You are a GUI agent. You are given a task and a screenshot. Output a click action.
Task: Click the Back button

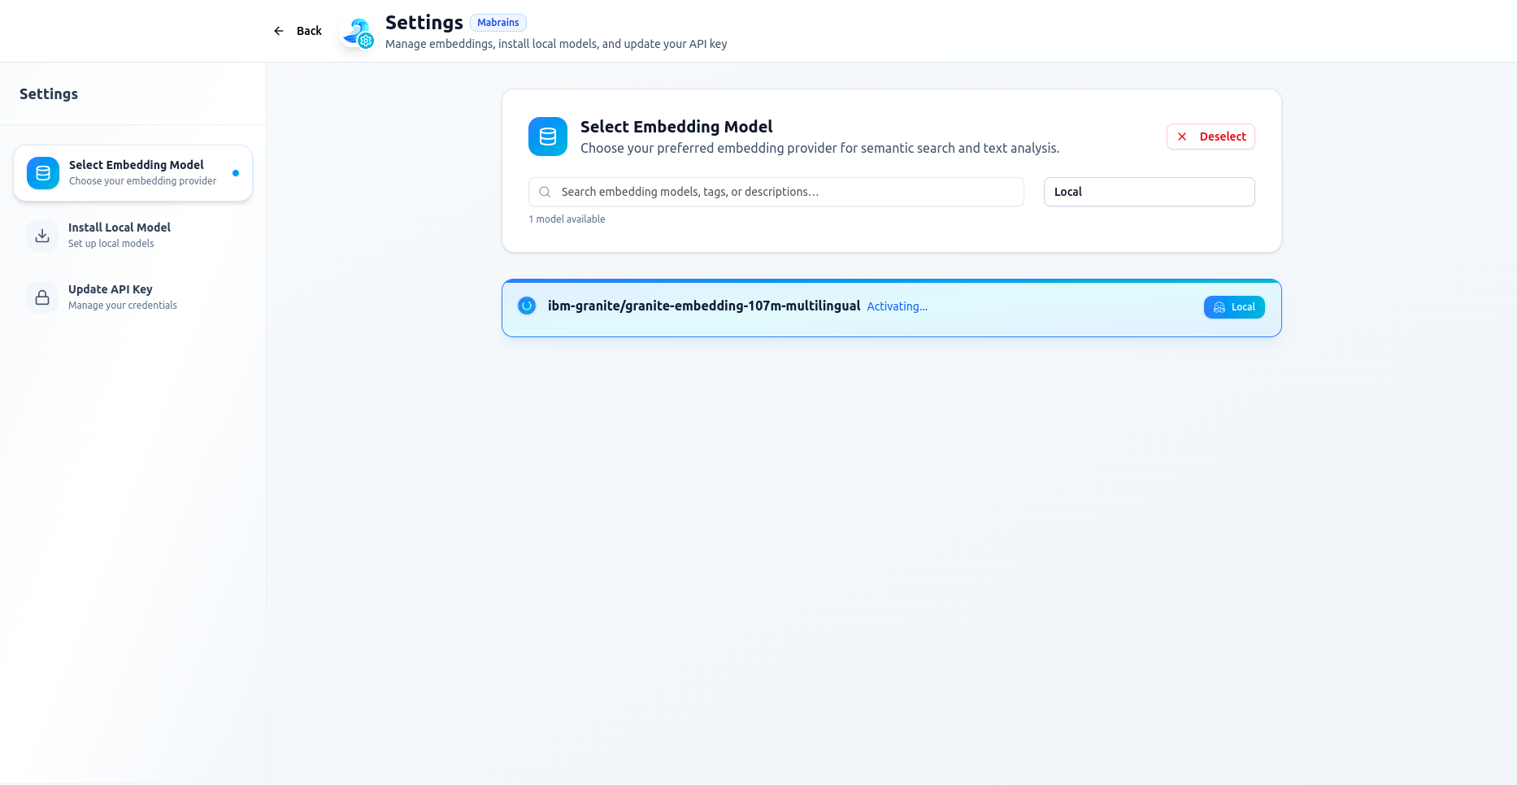pos(298,31)
